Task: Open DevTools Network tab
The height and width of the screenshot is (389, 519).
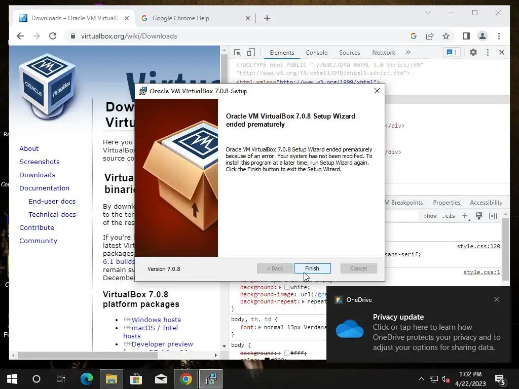Action: coord(384,53)
